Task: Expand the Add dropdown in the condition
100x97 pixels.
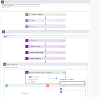Action: (31, 81)
